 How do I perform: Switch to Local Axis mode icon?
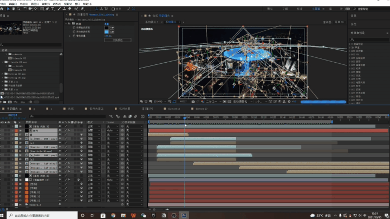pos(96,9)
